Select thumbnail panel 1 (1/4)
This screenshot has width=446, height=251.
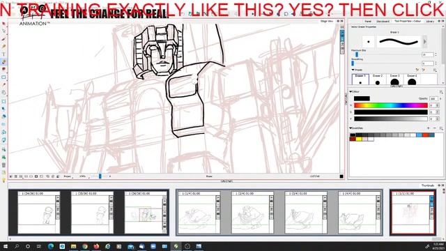[199, 212]
